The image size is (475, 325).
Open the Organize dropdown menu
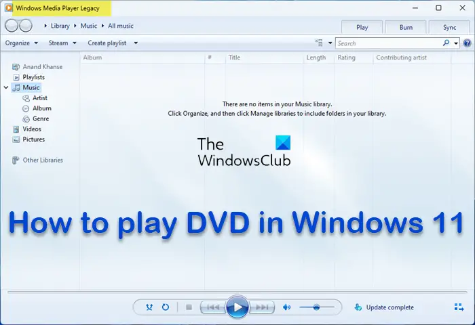22,43
